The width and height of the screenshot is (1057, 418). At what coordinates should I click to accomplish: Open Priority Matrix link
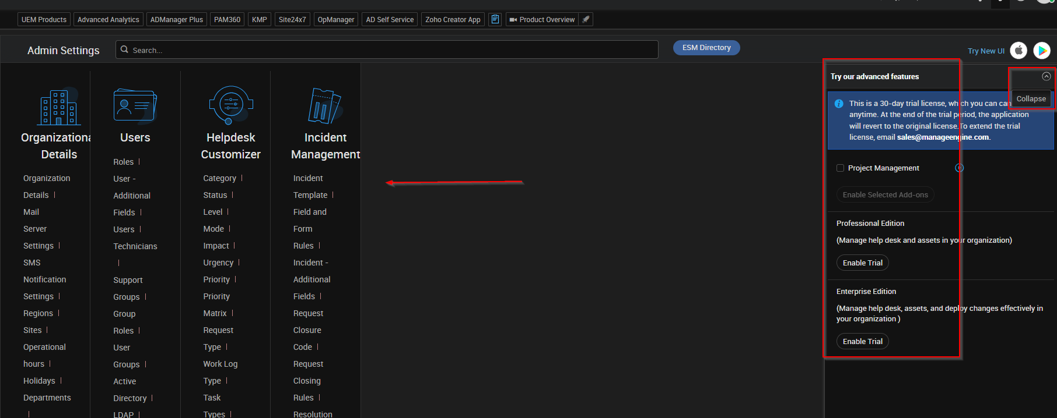pyautogui.click(x=216, y=304)
